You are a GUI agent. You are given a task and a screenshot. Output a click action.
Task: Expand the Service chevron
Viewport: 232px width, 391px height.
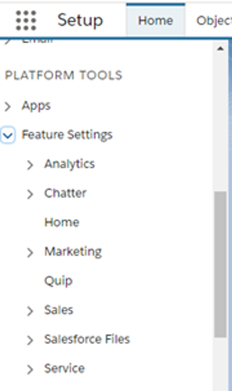click(x=30, y=370)
